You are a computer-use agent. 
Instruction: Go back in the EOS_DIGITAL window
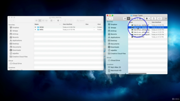(10, 20)
